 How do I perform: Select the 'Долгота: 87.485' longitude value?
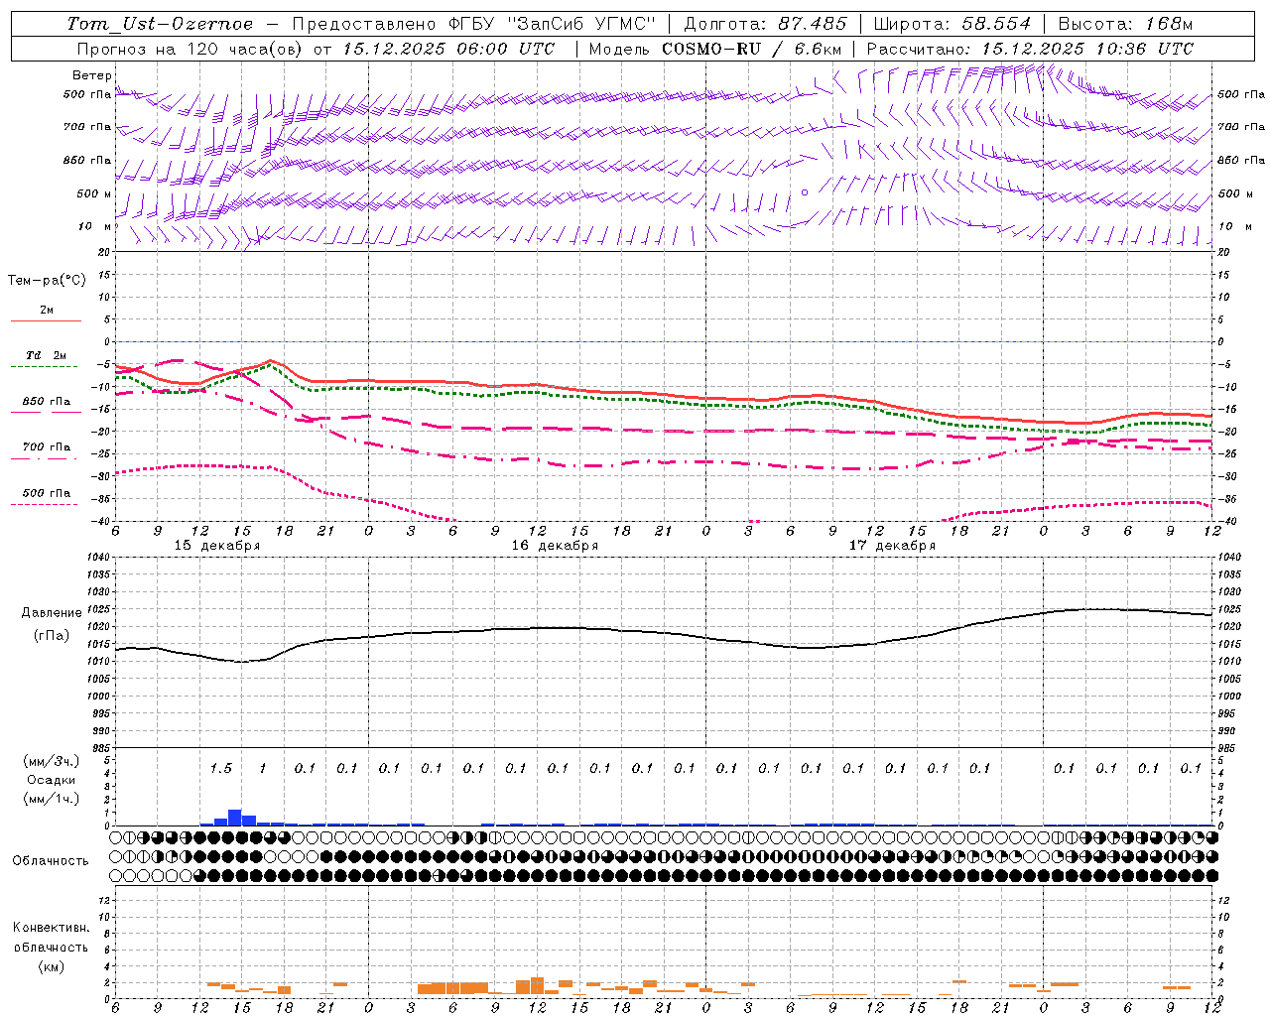coord(766,24)
